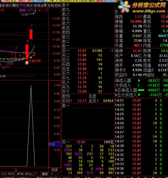
Task: Toggle 五档 order book view
Action: (x=51, y=5)
